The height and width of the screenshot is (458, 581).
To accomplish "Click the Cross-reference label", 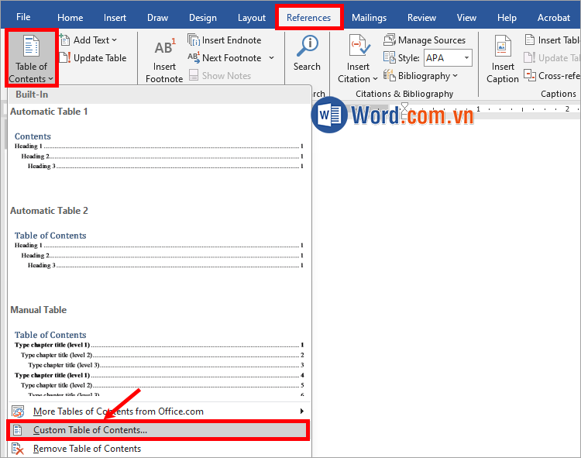I will tap(559, 76).
